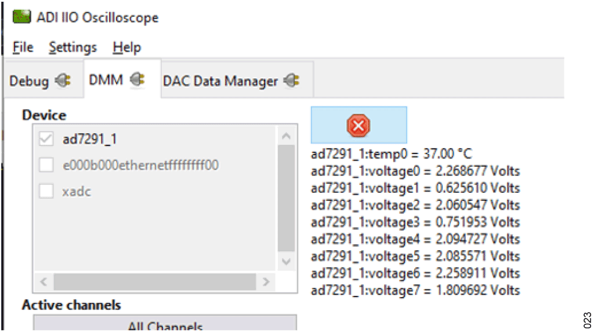Viewport: 594px width, 333px height.
Task: Open the Help menu
Action: [x=126, y=47]
